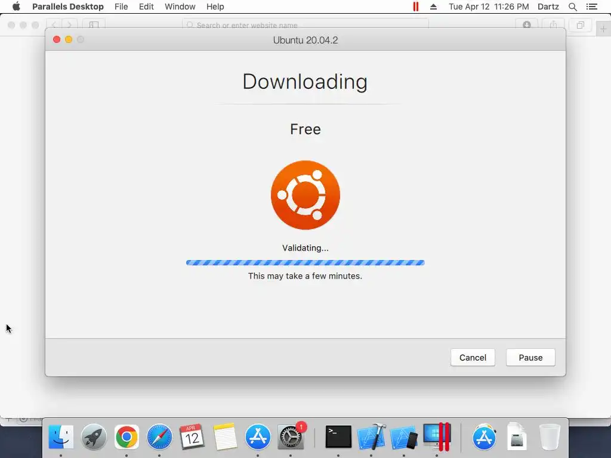Open Calendar from the Dock
Screen dimensions: 611x458
192,437
